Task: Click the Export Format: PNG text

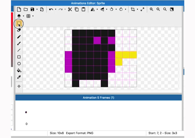Action: tap(79, 133)
